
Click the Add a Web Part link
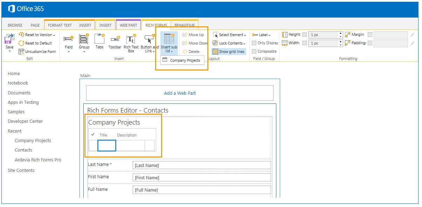tap(180, 93)
